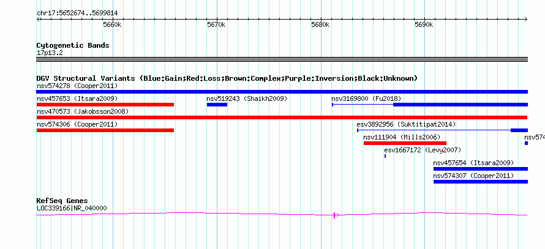
Task: Click the 5690k ruler tick label
Action: pos(424,24)
